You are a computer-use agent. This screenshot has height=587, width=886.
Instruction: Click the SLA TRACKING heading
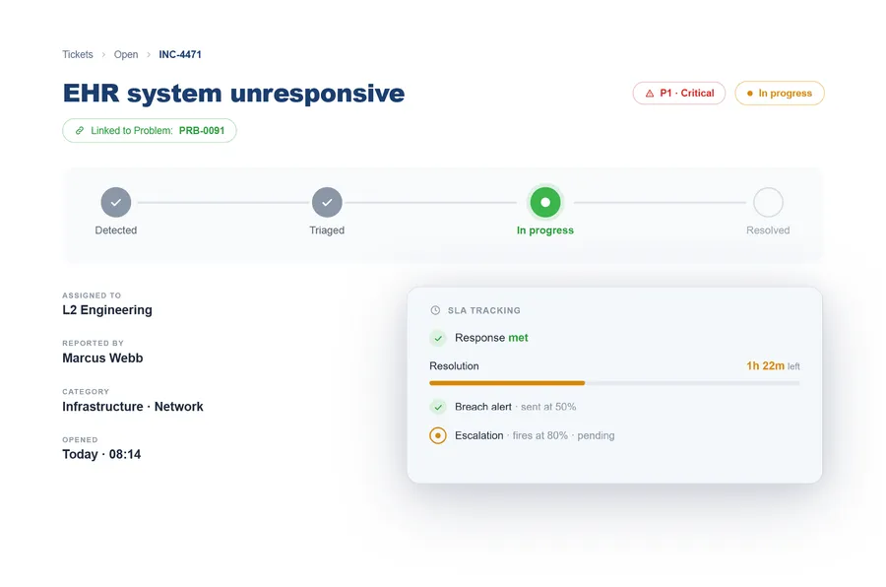coord(484,310)
